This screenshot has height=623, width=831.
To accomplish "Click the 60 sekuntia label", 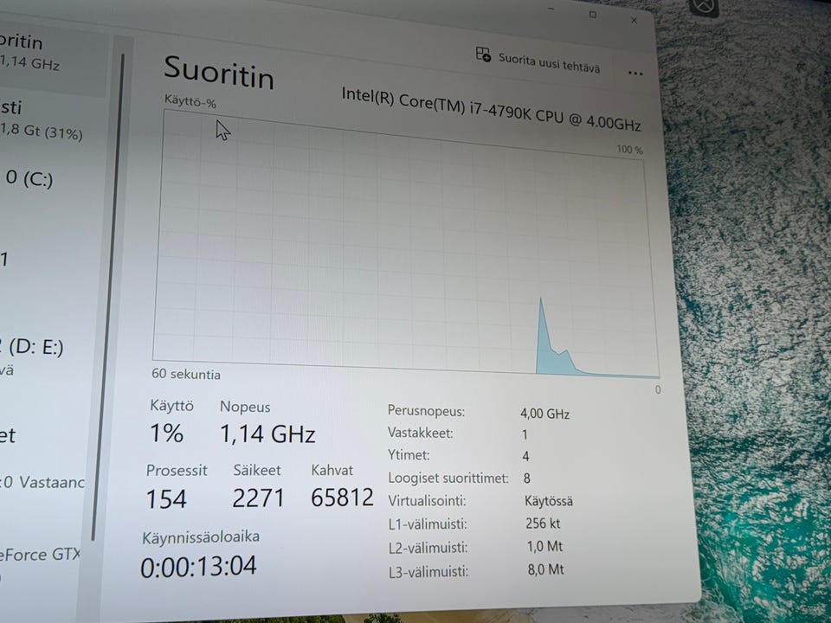I will (186, 374).
